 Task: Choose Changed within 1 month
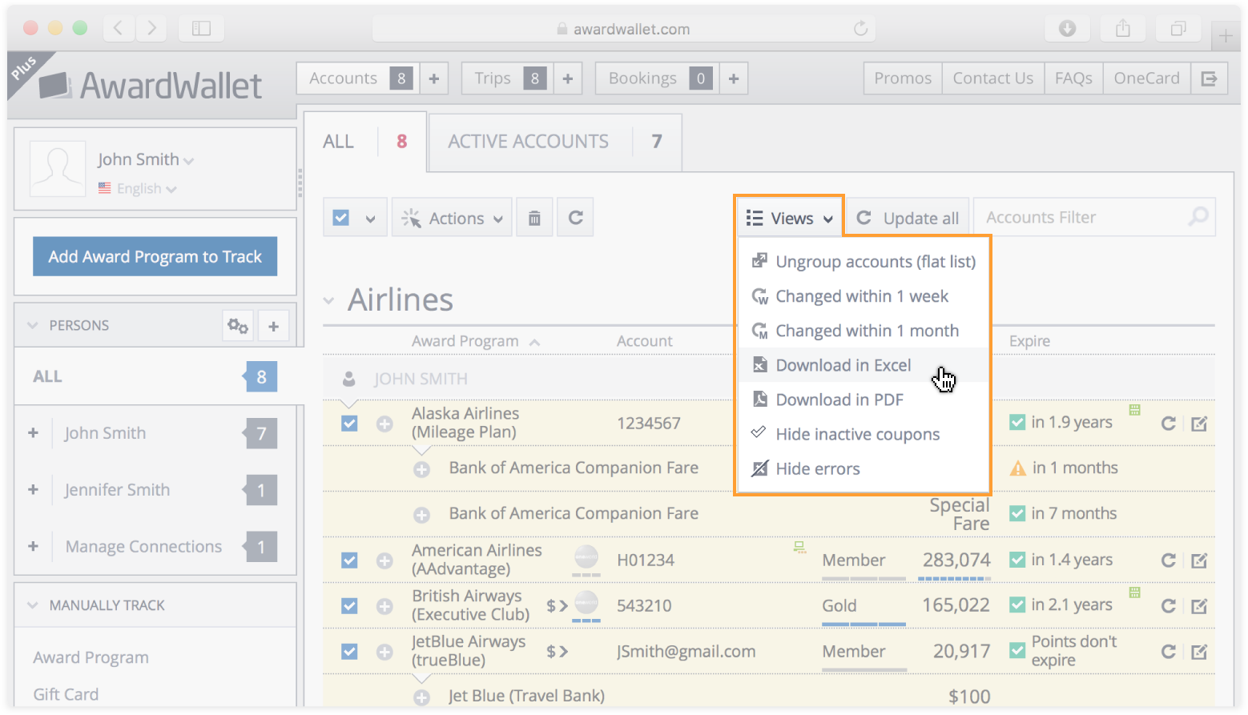(x=863, y=331)
